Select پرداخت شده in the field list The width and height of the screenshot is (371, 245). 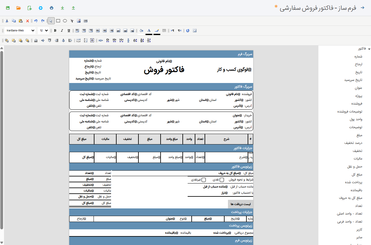[x=354, y=182]
